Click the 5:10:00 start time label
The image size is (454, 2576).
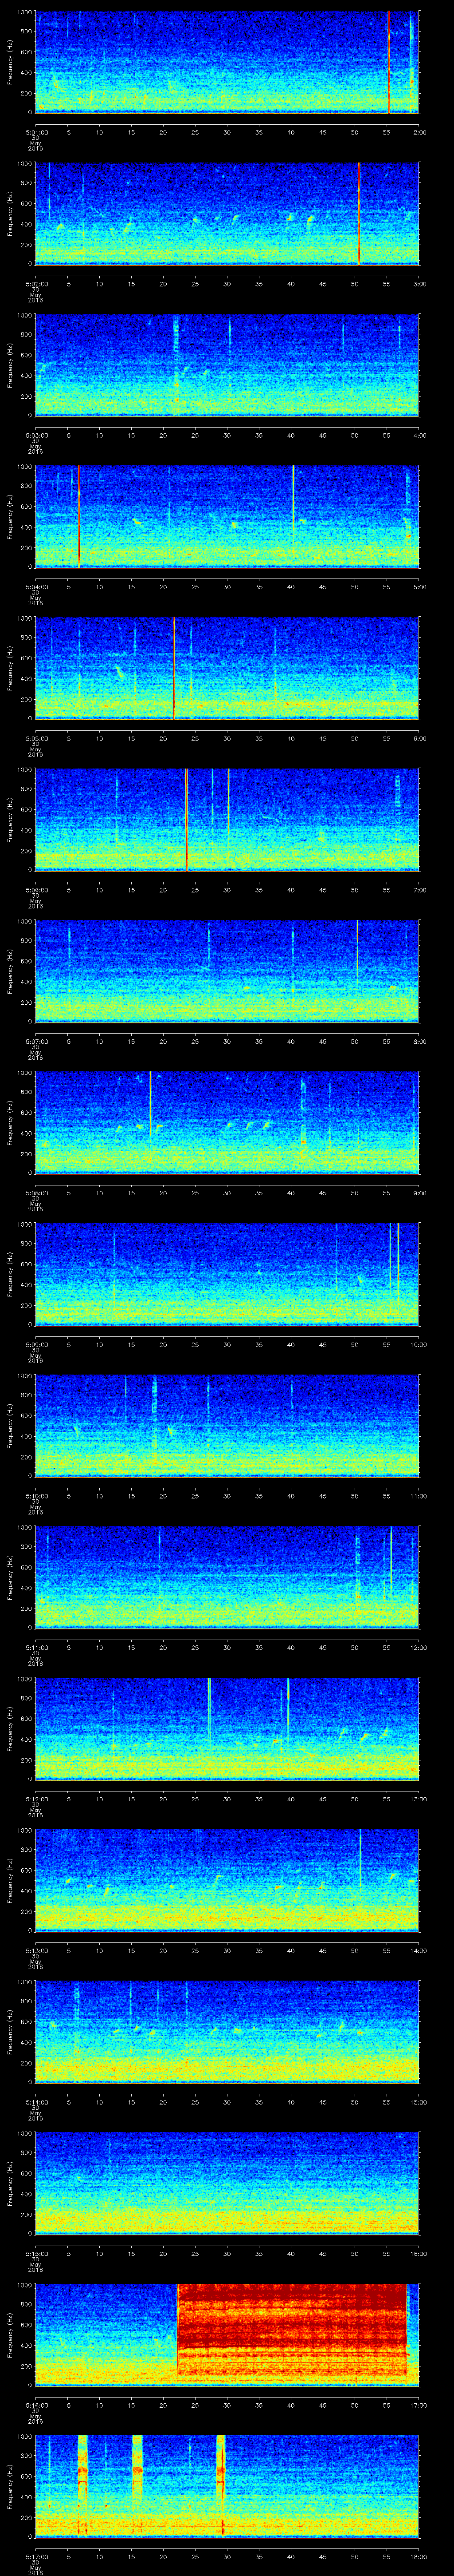(36, 1496)
